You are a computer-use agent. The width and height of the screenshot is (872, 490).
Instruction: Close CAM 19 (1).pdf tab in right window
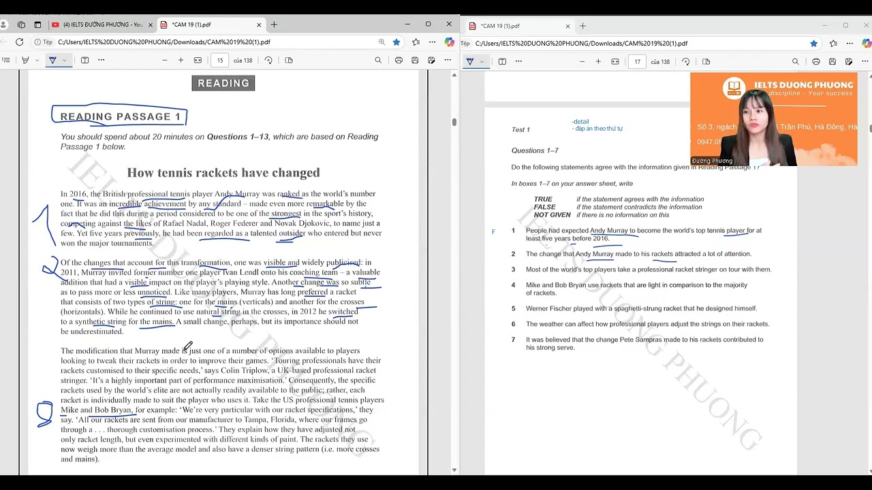(567, 26)
